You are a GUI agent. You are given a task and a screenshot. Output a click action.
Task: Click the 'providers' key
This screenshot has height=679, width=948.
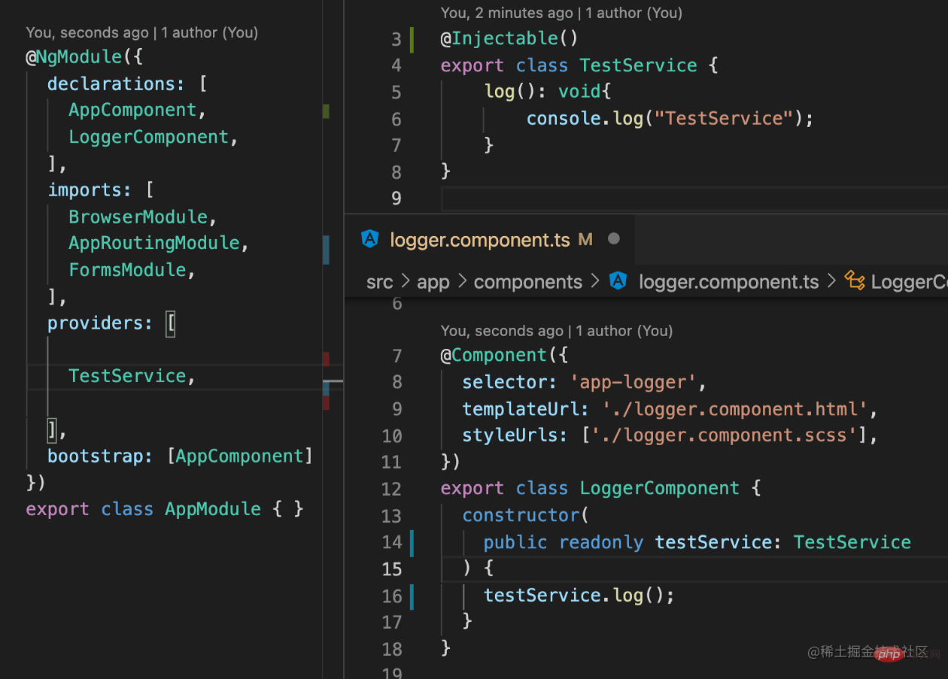coord(95,323)
